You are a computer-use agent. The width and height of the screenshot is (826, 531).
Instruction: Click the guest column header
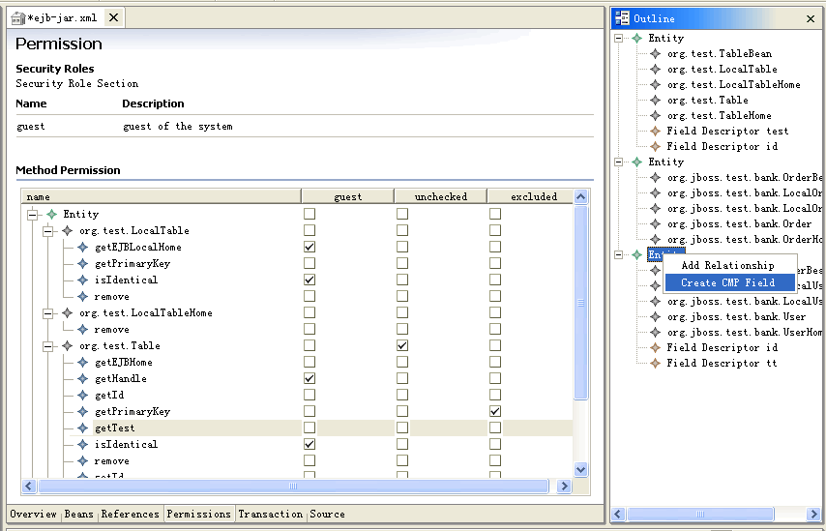click(347, 196)
